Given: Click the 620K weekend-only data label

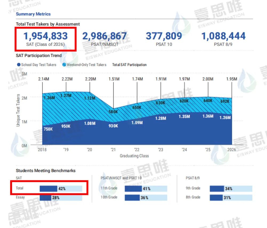Looking at the screenshot, I should click(x=184, y=101).
